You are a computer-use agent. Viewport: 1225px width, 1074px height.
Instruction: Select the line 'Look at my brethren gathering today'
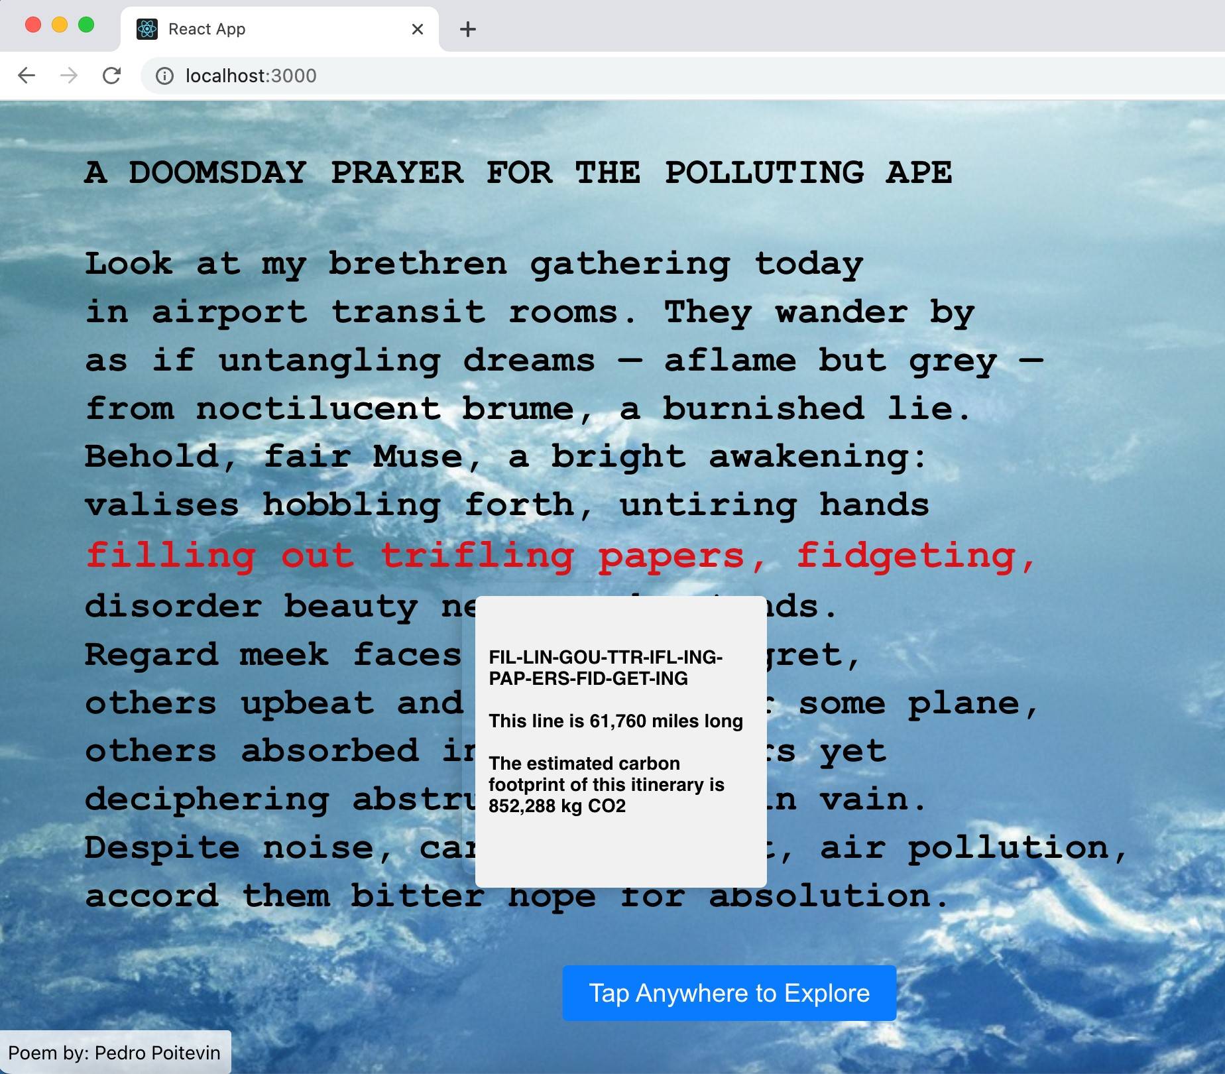473,264
